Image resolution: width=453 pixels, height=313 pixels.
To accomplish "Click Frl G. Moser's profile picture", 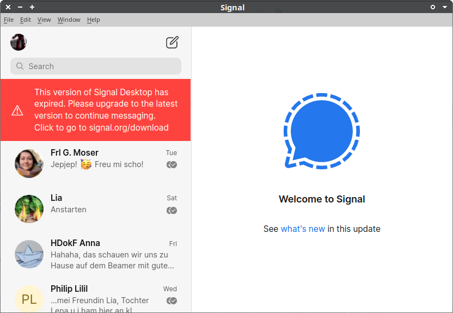I will tap(29, 164).
